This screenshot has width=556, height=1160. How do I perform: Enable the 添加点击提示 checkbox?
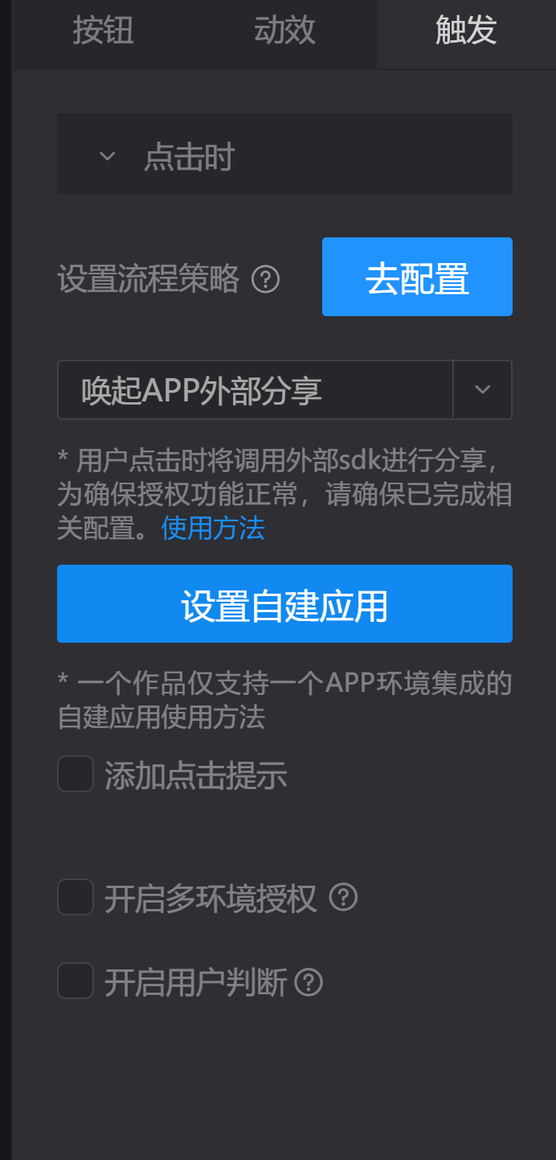coord(76,773)
